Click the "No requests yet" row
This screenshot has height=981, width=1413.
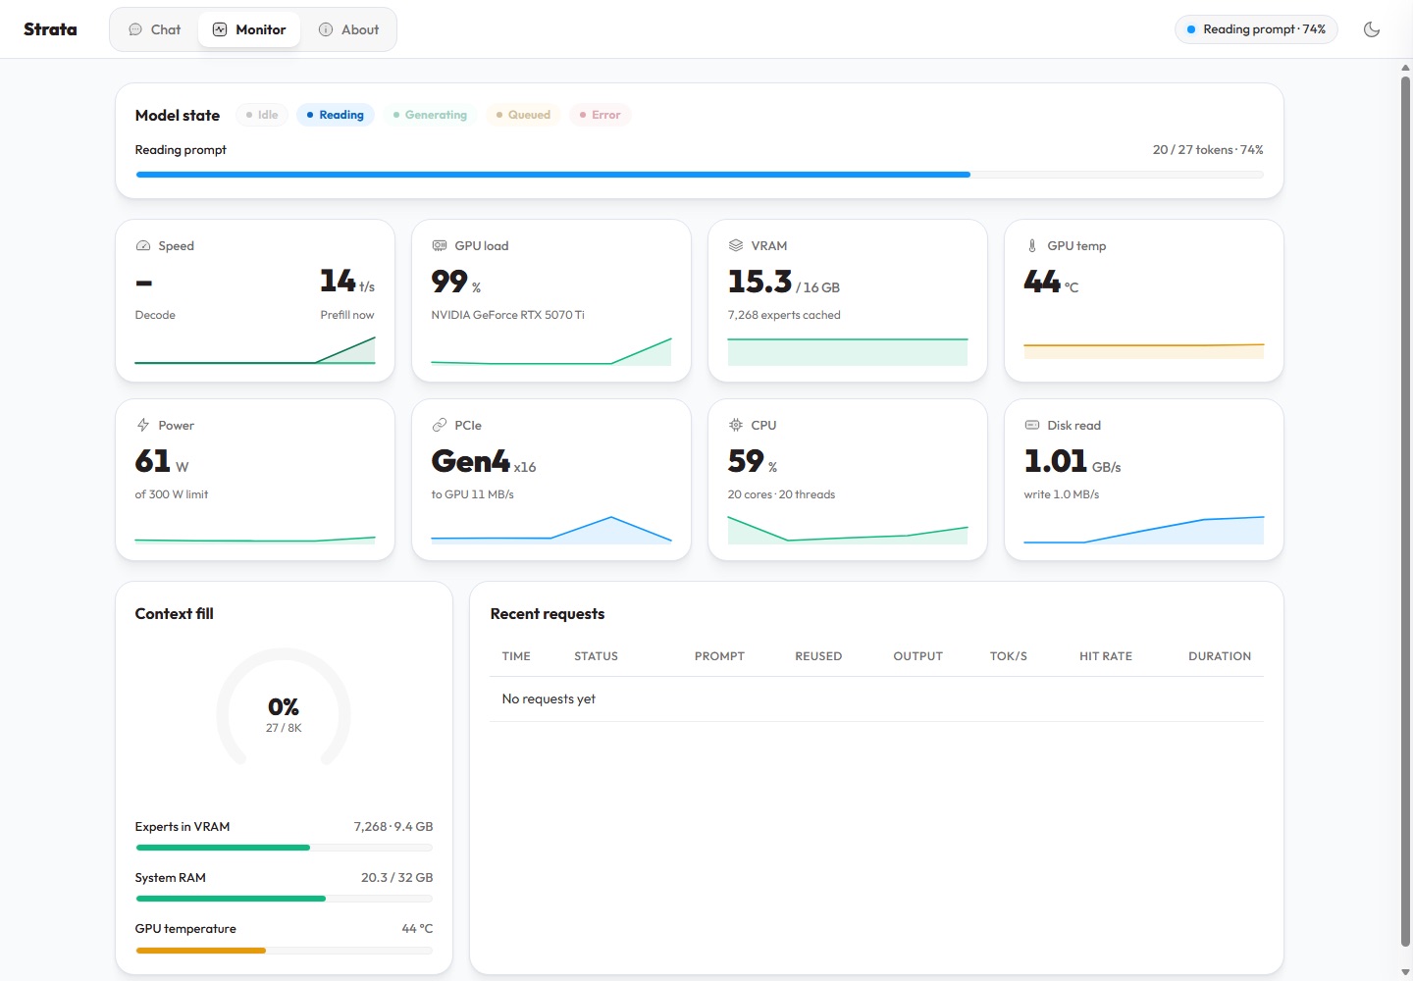pos(876,699)
